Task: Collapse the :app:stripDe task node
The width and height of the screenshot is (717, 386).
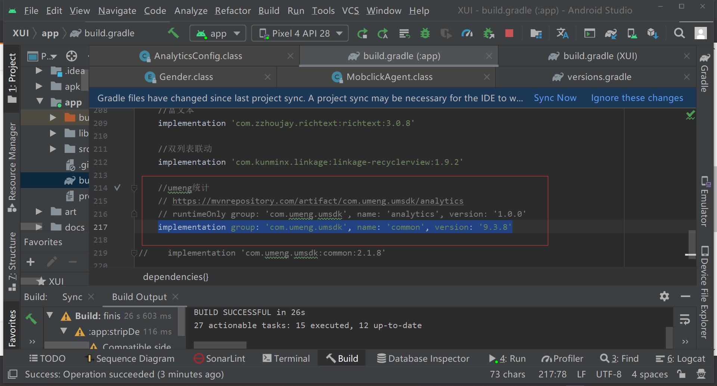Action: coord(63,331)
